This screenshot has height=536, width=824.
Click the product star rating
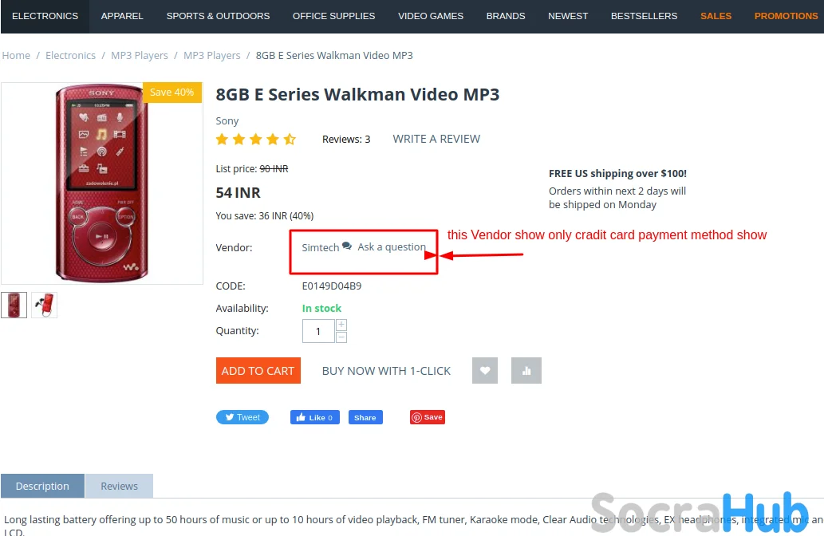point(256,140)
